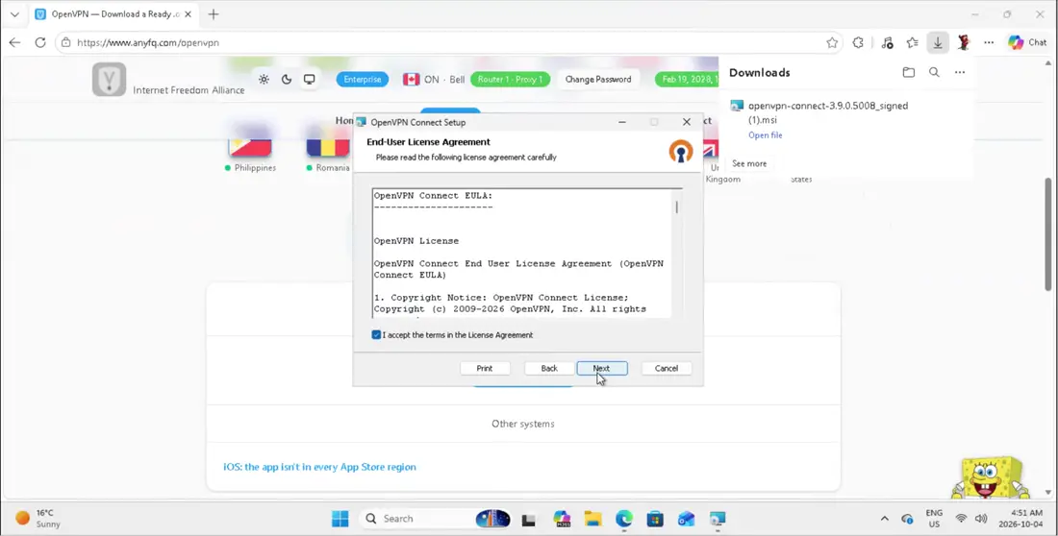Viewport: 1058px width, 536px height.
Task: Click the Feb 19 date badge
Action: 687,80
